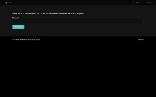Screen dimensions: 156x97
Task: Focus the Passwort input field
Action: [78, 21]
